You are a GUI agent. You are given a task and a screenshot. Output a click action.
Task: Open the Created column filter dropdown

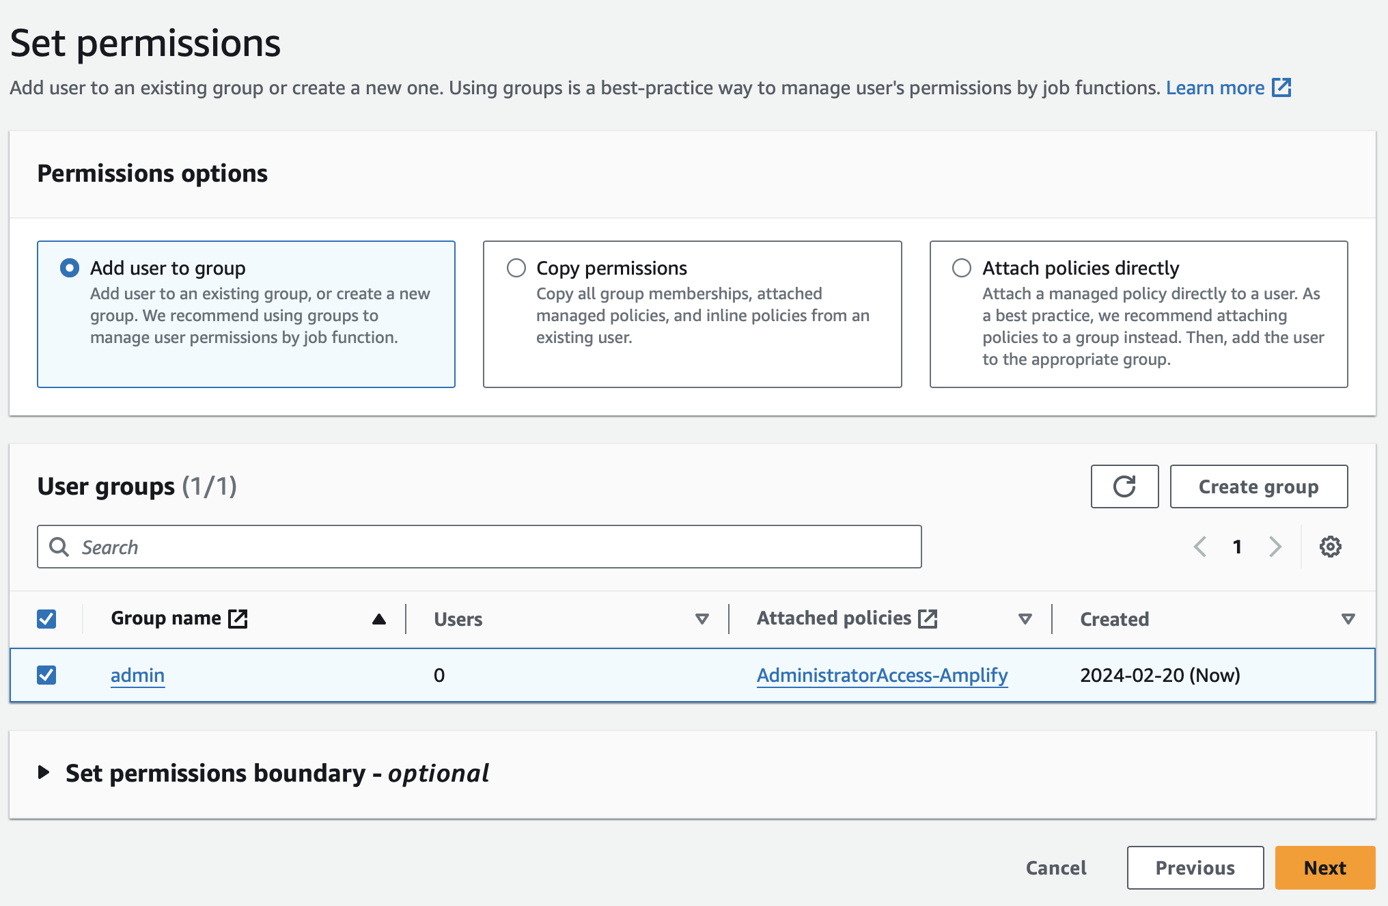click(x=1348, y=618)
